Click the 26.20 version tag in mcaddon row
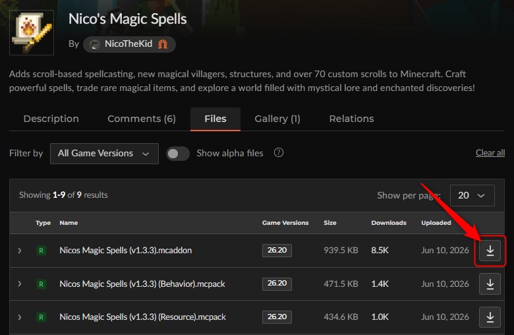Viewport: 514px width, 335px height. coord(277,251)
